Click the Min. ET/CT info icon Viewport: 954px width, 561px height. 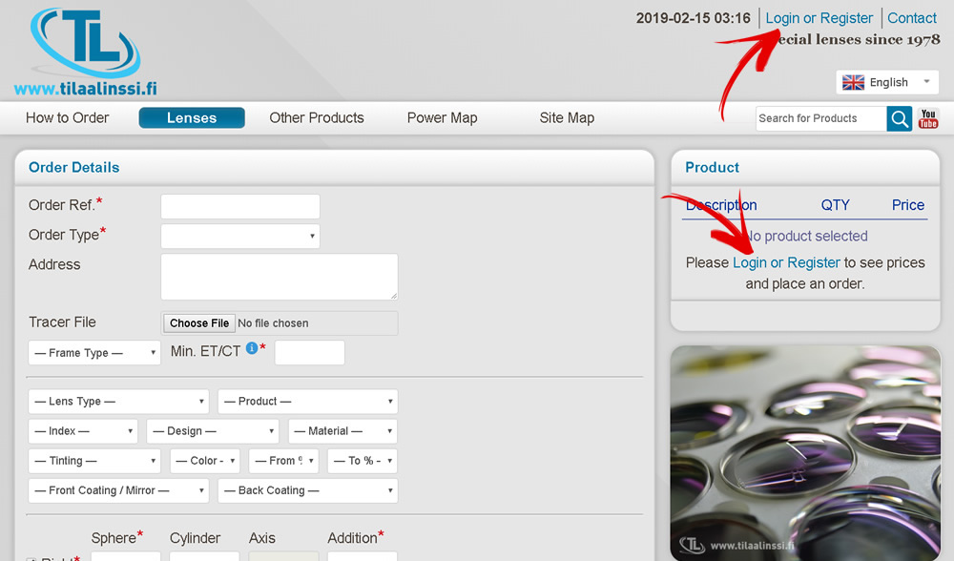coord(252,349)
